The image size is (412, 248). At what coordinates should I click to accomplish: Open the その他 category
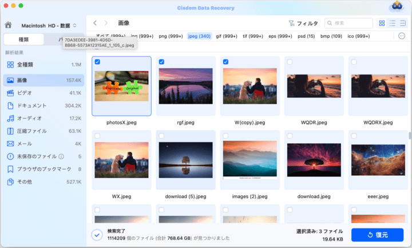pos(43,182)
